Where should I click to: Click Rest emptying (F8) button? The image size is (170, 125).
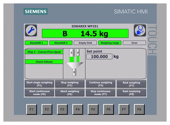132,93
